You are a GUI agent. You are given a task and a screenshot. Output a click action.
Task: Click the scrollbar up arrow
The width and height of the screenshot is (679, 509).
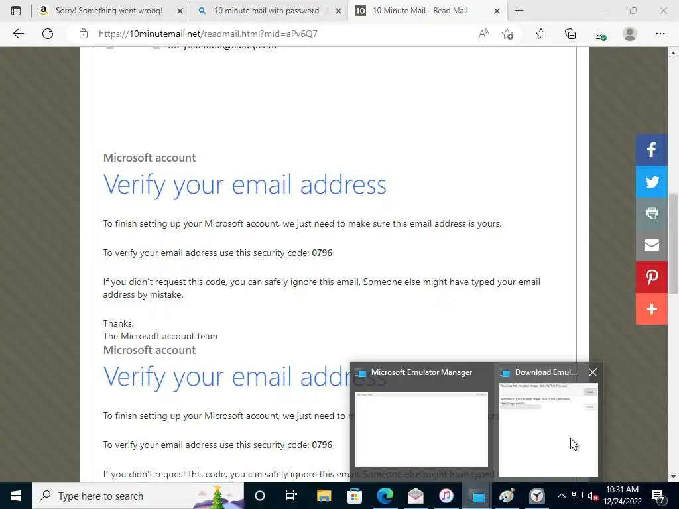click(673, 53)
